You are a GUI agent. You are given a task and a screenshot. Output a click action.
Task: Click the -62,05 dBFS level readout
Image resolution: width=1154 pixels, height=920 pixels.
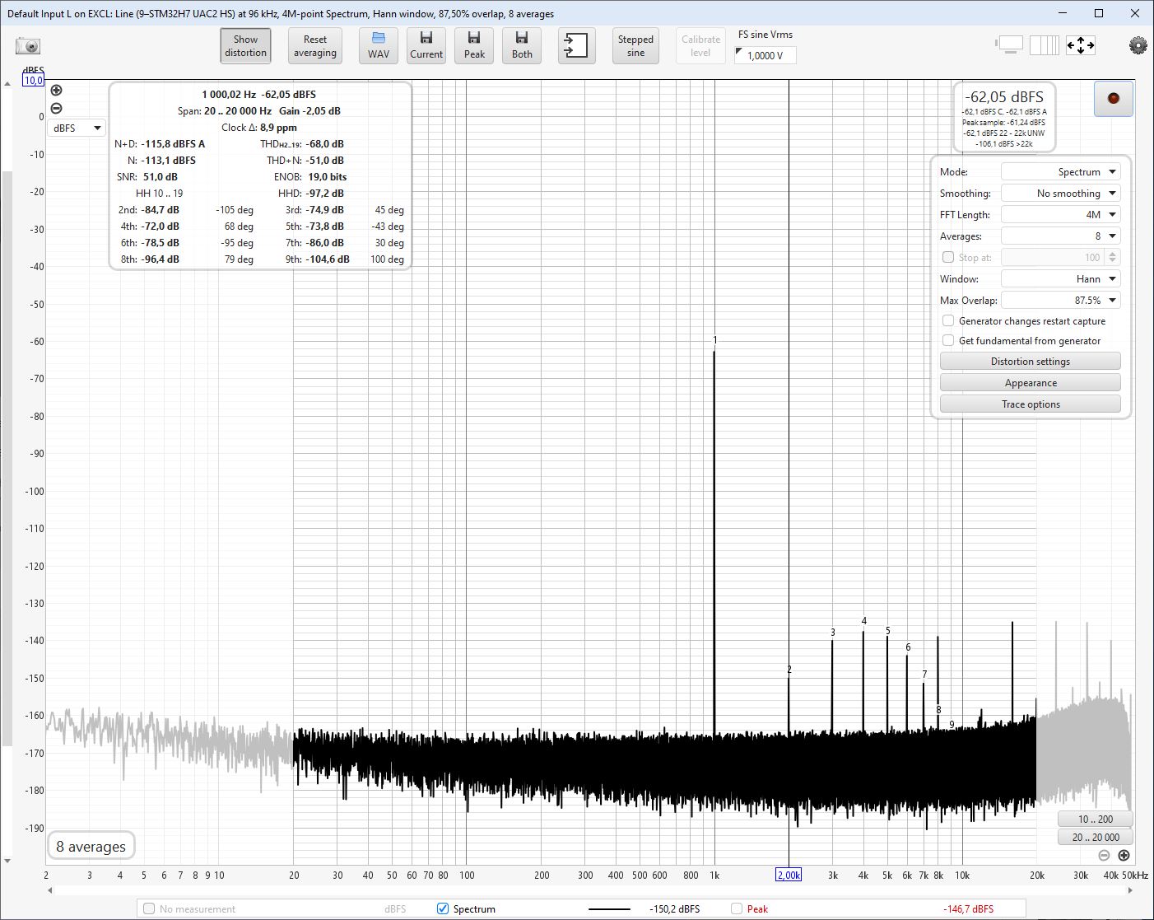(1004, 96)
